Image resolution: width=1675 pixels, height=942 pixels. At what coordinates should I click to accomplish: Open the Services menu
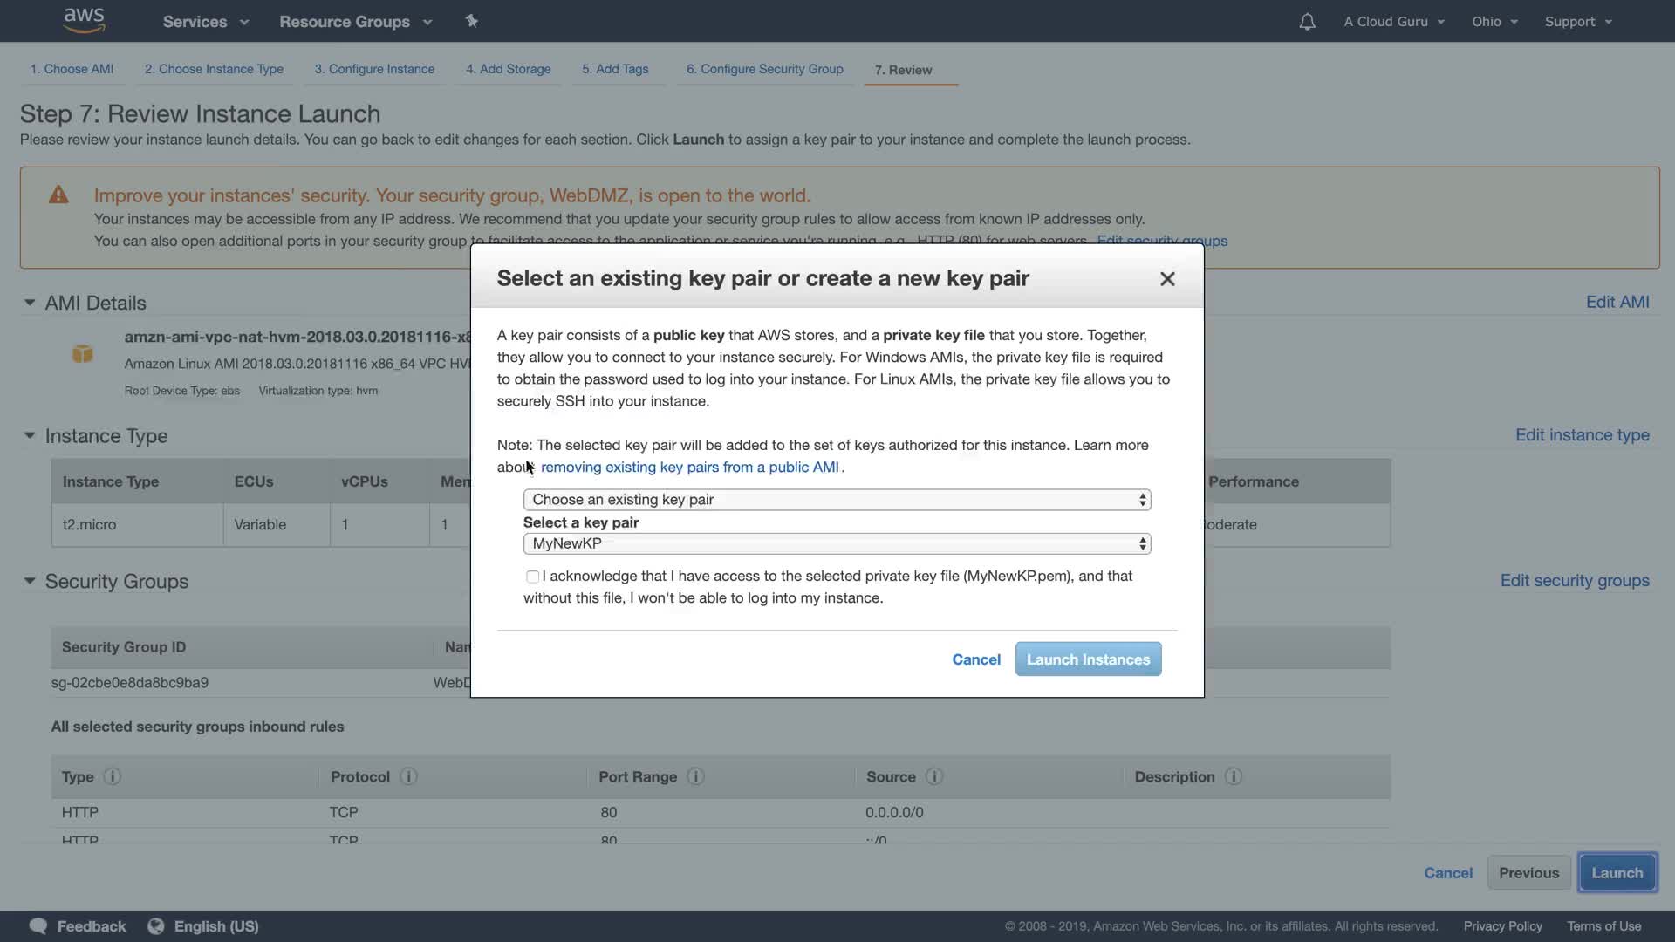tap(205, 22)
